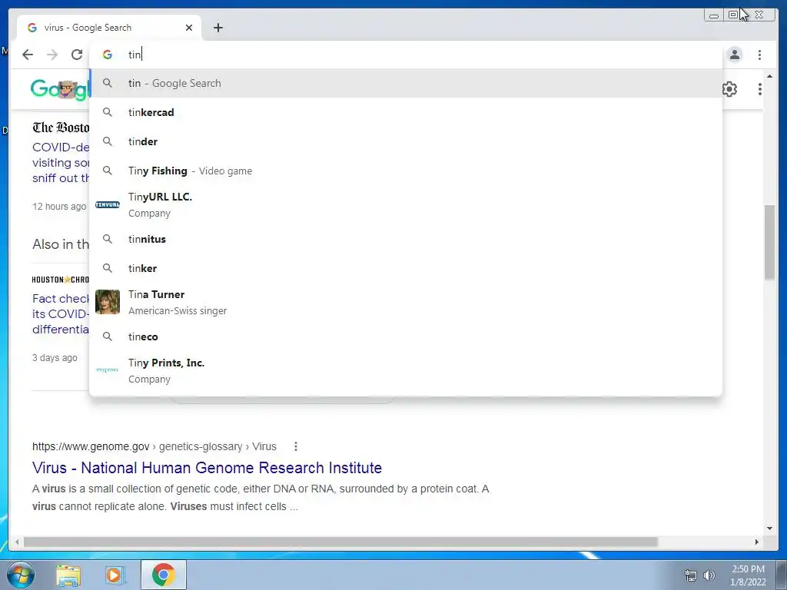787x590 pixels.
Task: Open the Chrome profile avatar menu
Action: 735,55
